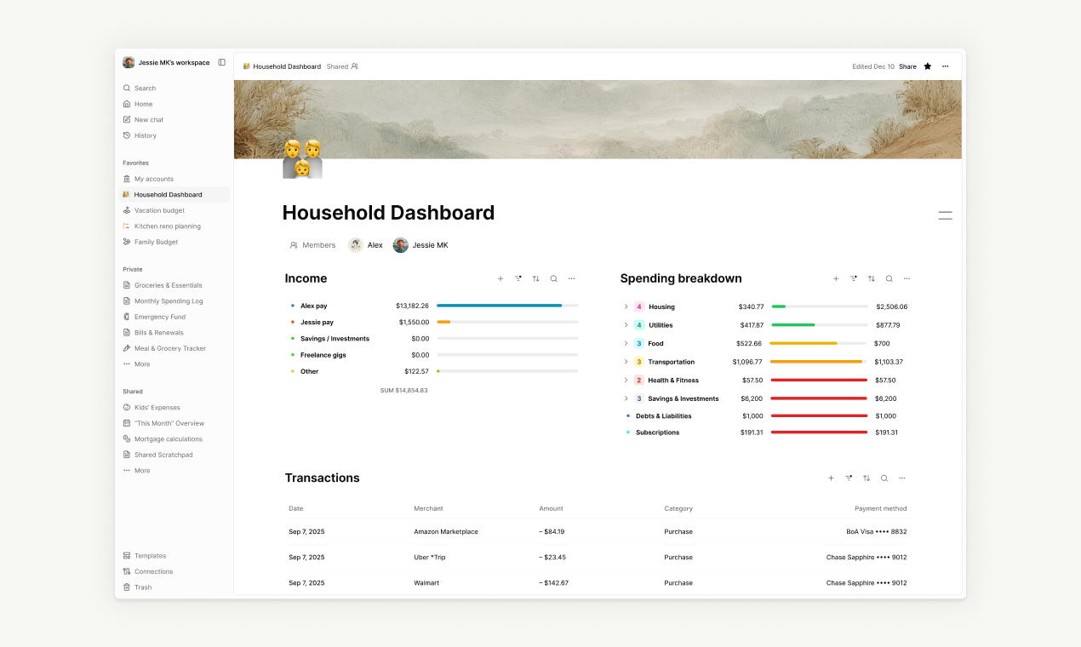The image size is (1081, 647).
Task: Click the Share button in top bar
Action: [908, 66]
